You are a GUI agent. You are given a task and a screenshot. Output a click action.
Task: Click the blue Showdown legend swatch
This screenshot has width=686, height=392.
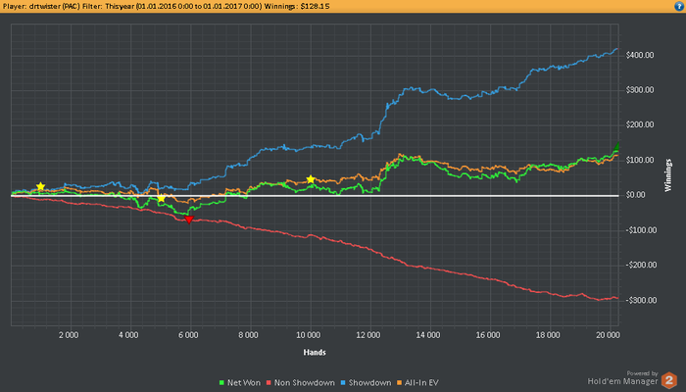343,383
